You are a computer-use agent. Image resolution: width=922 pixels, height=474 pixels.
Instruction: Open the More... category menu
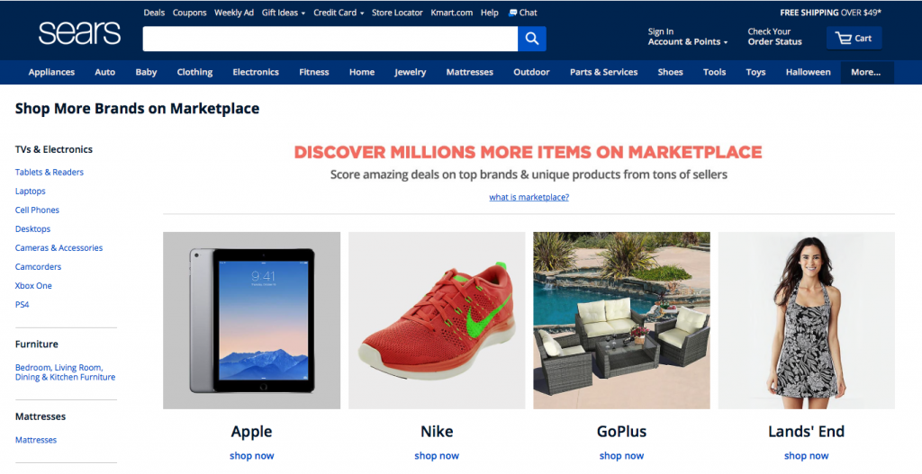pyautogui.click(x=867, y=72)
